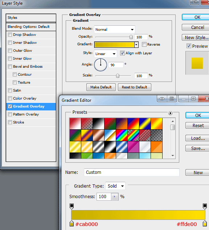Choose the red-to-white first gradient preset
This screenshot has width=209, height=230.
(75, 124)
